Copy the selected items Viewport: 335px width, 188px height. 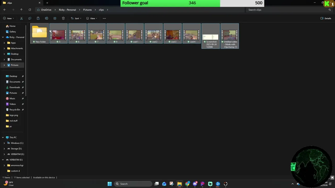pyautogui.click(x=30, y=18)
